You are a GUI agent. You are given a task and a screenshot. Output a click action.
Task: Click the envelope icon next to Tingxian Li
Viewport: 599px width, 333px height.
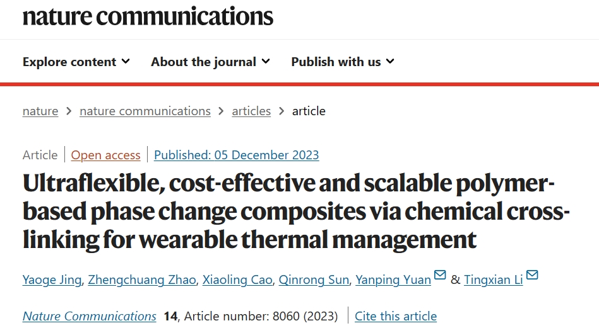click(532, 274)
